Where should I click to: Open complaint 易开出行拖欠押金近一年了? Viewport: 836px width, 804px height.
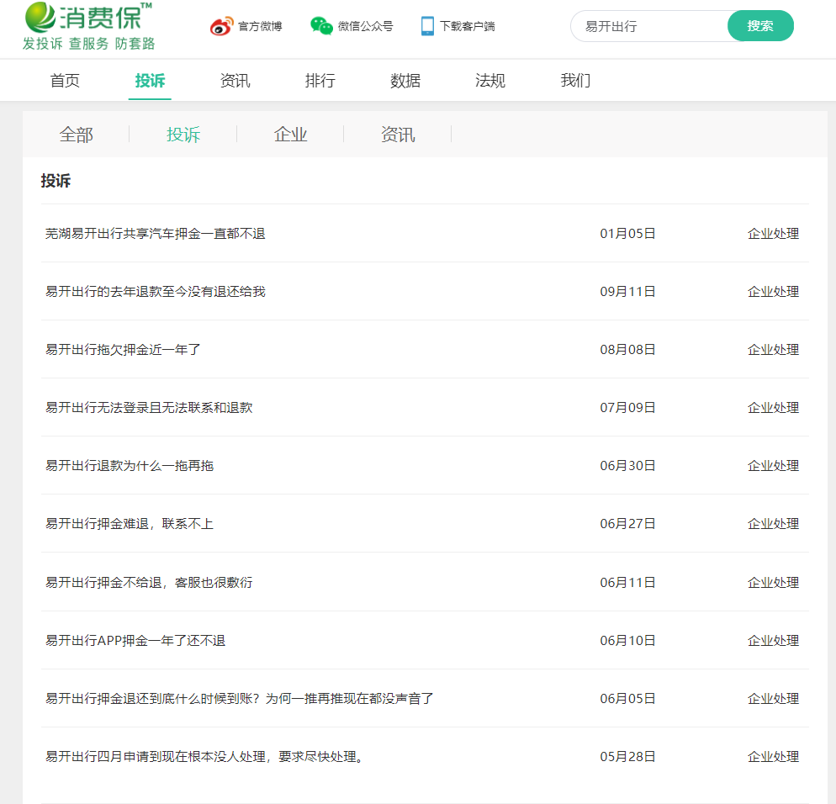(123, 350)
